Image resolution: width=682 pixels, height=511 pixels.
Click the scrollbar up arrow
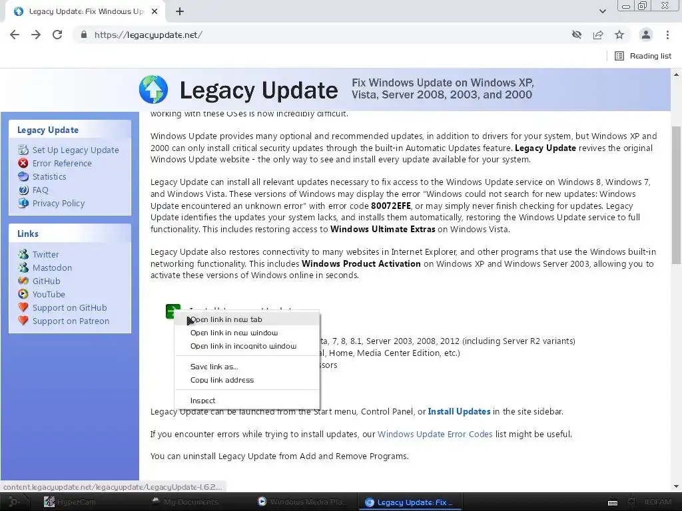point(676,75)
